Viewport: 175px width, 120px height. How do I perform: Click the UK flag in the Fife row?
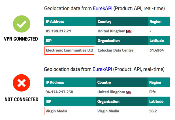click(129, 92)
